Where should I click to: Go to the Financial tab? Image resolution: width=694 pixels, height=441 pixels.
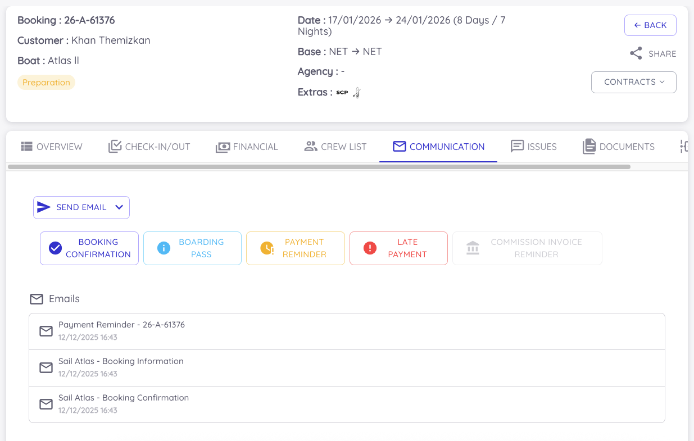[x=247, y=147]
